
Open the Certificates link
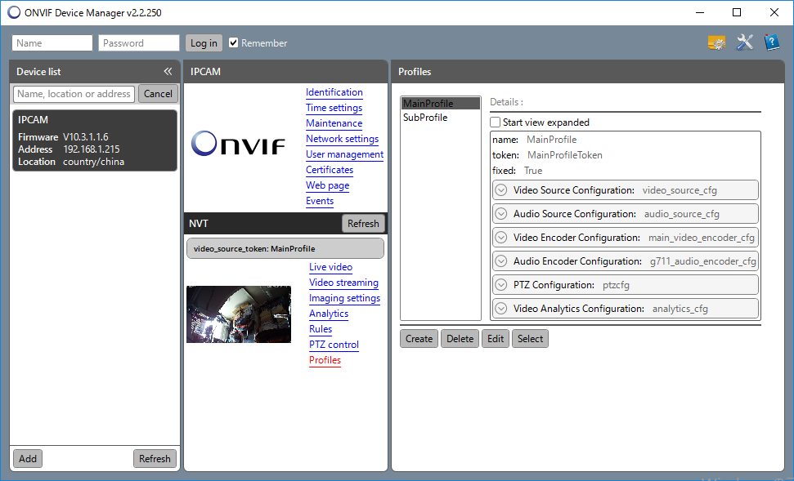330,170
